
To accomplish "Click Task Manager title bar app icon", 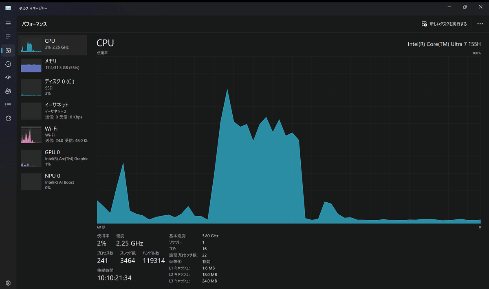I will (x=8, y=8).
